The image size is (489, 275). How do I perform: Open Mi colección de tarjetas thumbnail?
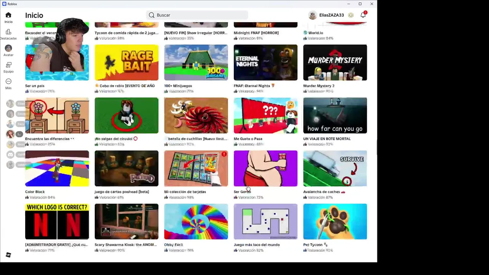[196, 168]
